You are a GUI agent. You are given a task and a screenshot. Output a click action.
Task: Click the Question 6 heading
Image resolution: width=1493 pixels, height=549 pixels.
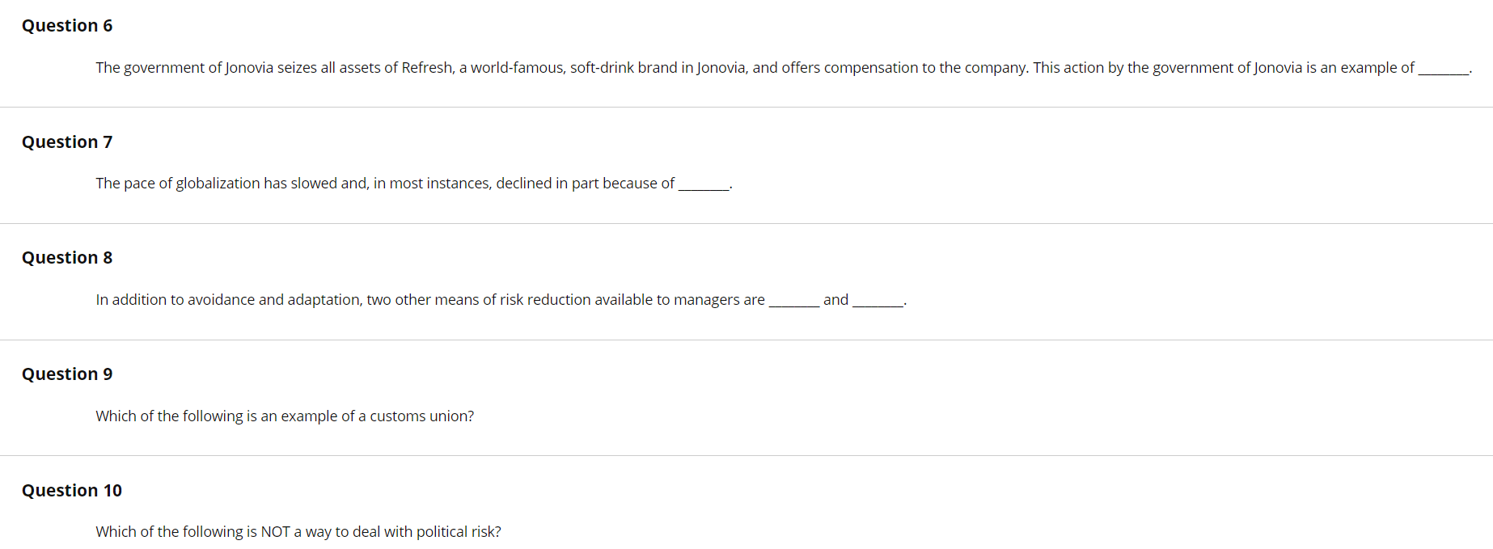click(x=67, y=26)
